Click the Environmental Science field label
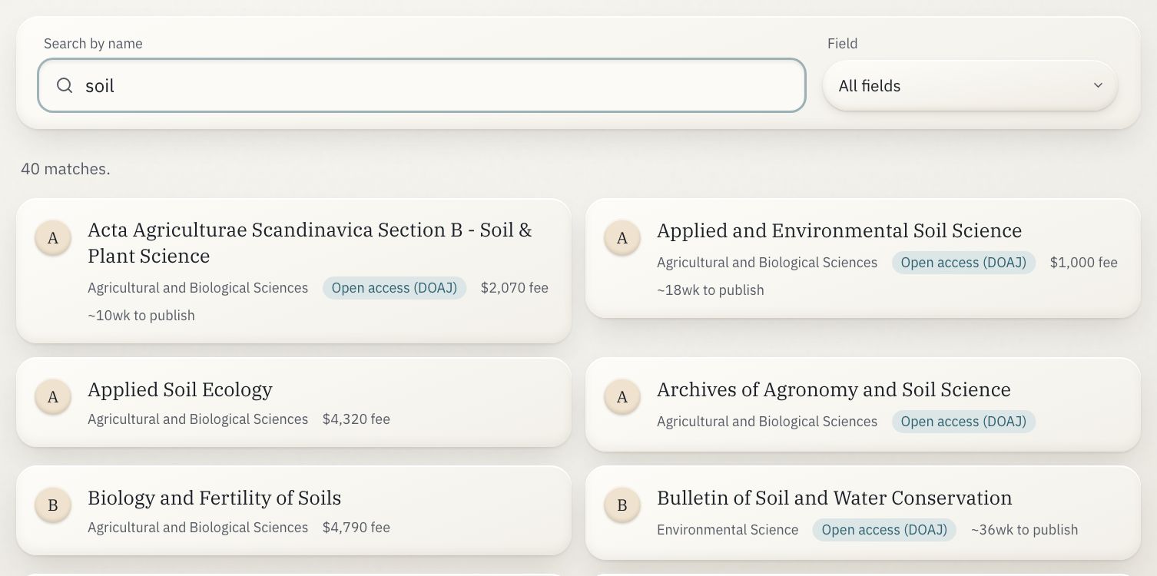Viewport: 1157px width, 576px height. tap(728, 530)
